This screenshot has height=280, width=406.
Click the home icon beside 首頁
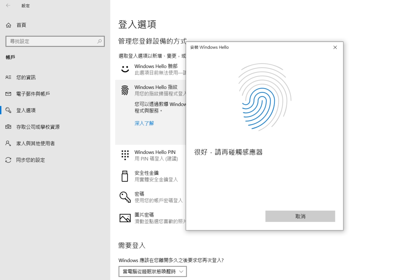(8, 25)
